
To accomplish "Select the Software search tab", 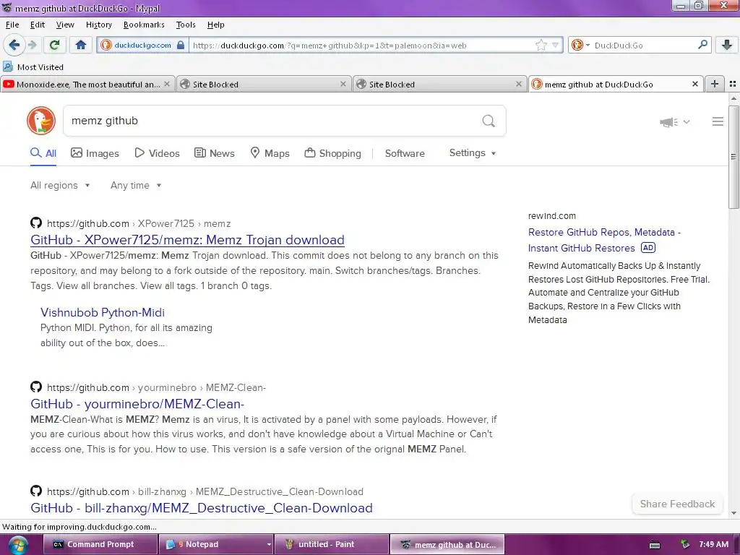I will [x=405, y=153].
